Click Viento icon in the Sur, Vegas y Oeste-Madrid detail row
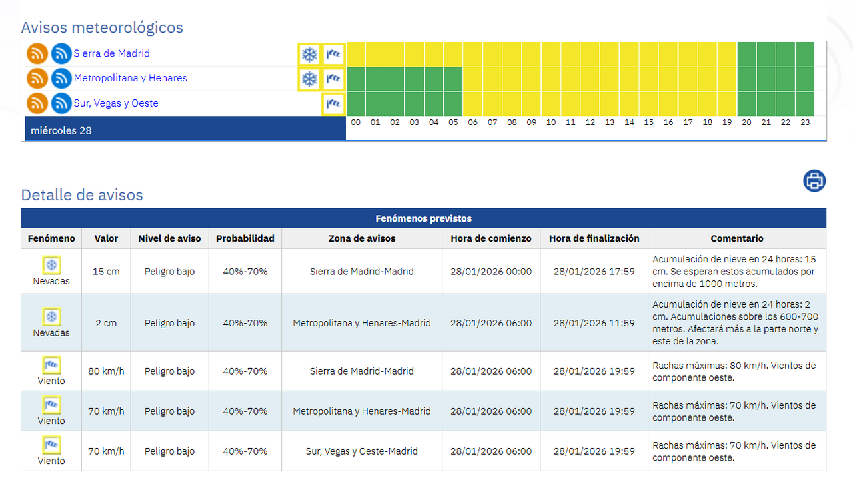The image size is (853, 488). pyautogui.click(x=51, y=445)
